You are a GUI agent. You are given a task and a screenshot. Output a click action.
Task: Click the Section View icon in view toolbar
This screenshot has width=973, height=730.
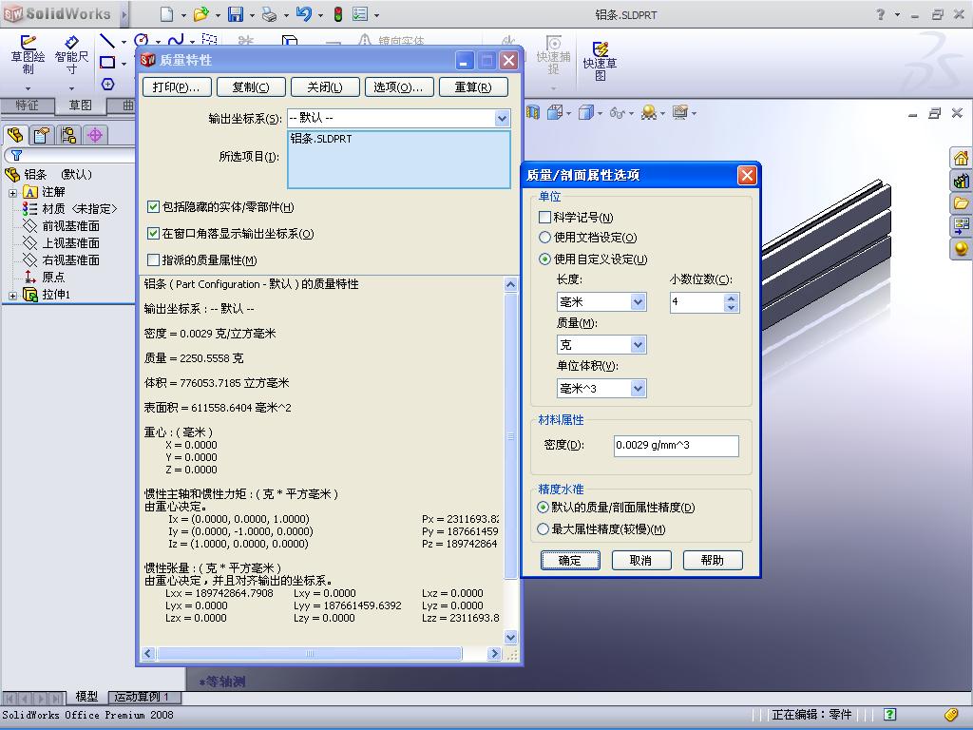533,112
